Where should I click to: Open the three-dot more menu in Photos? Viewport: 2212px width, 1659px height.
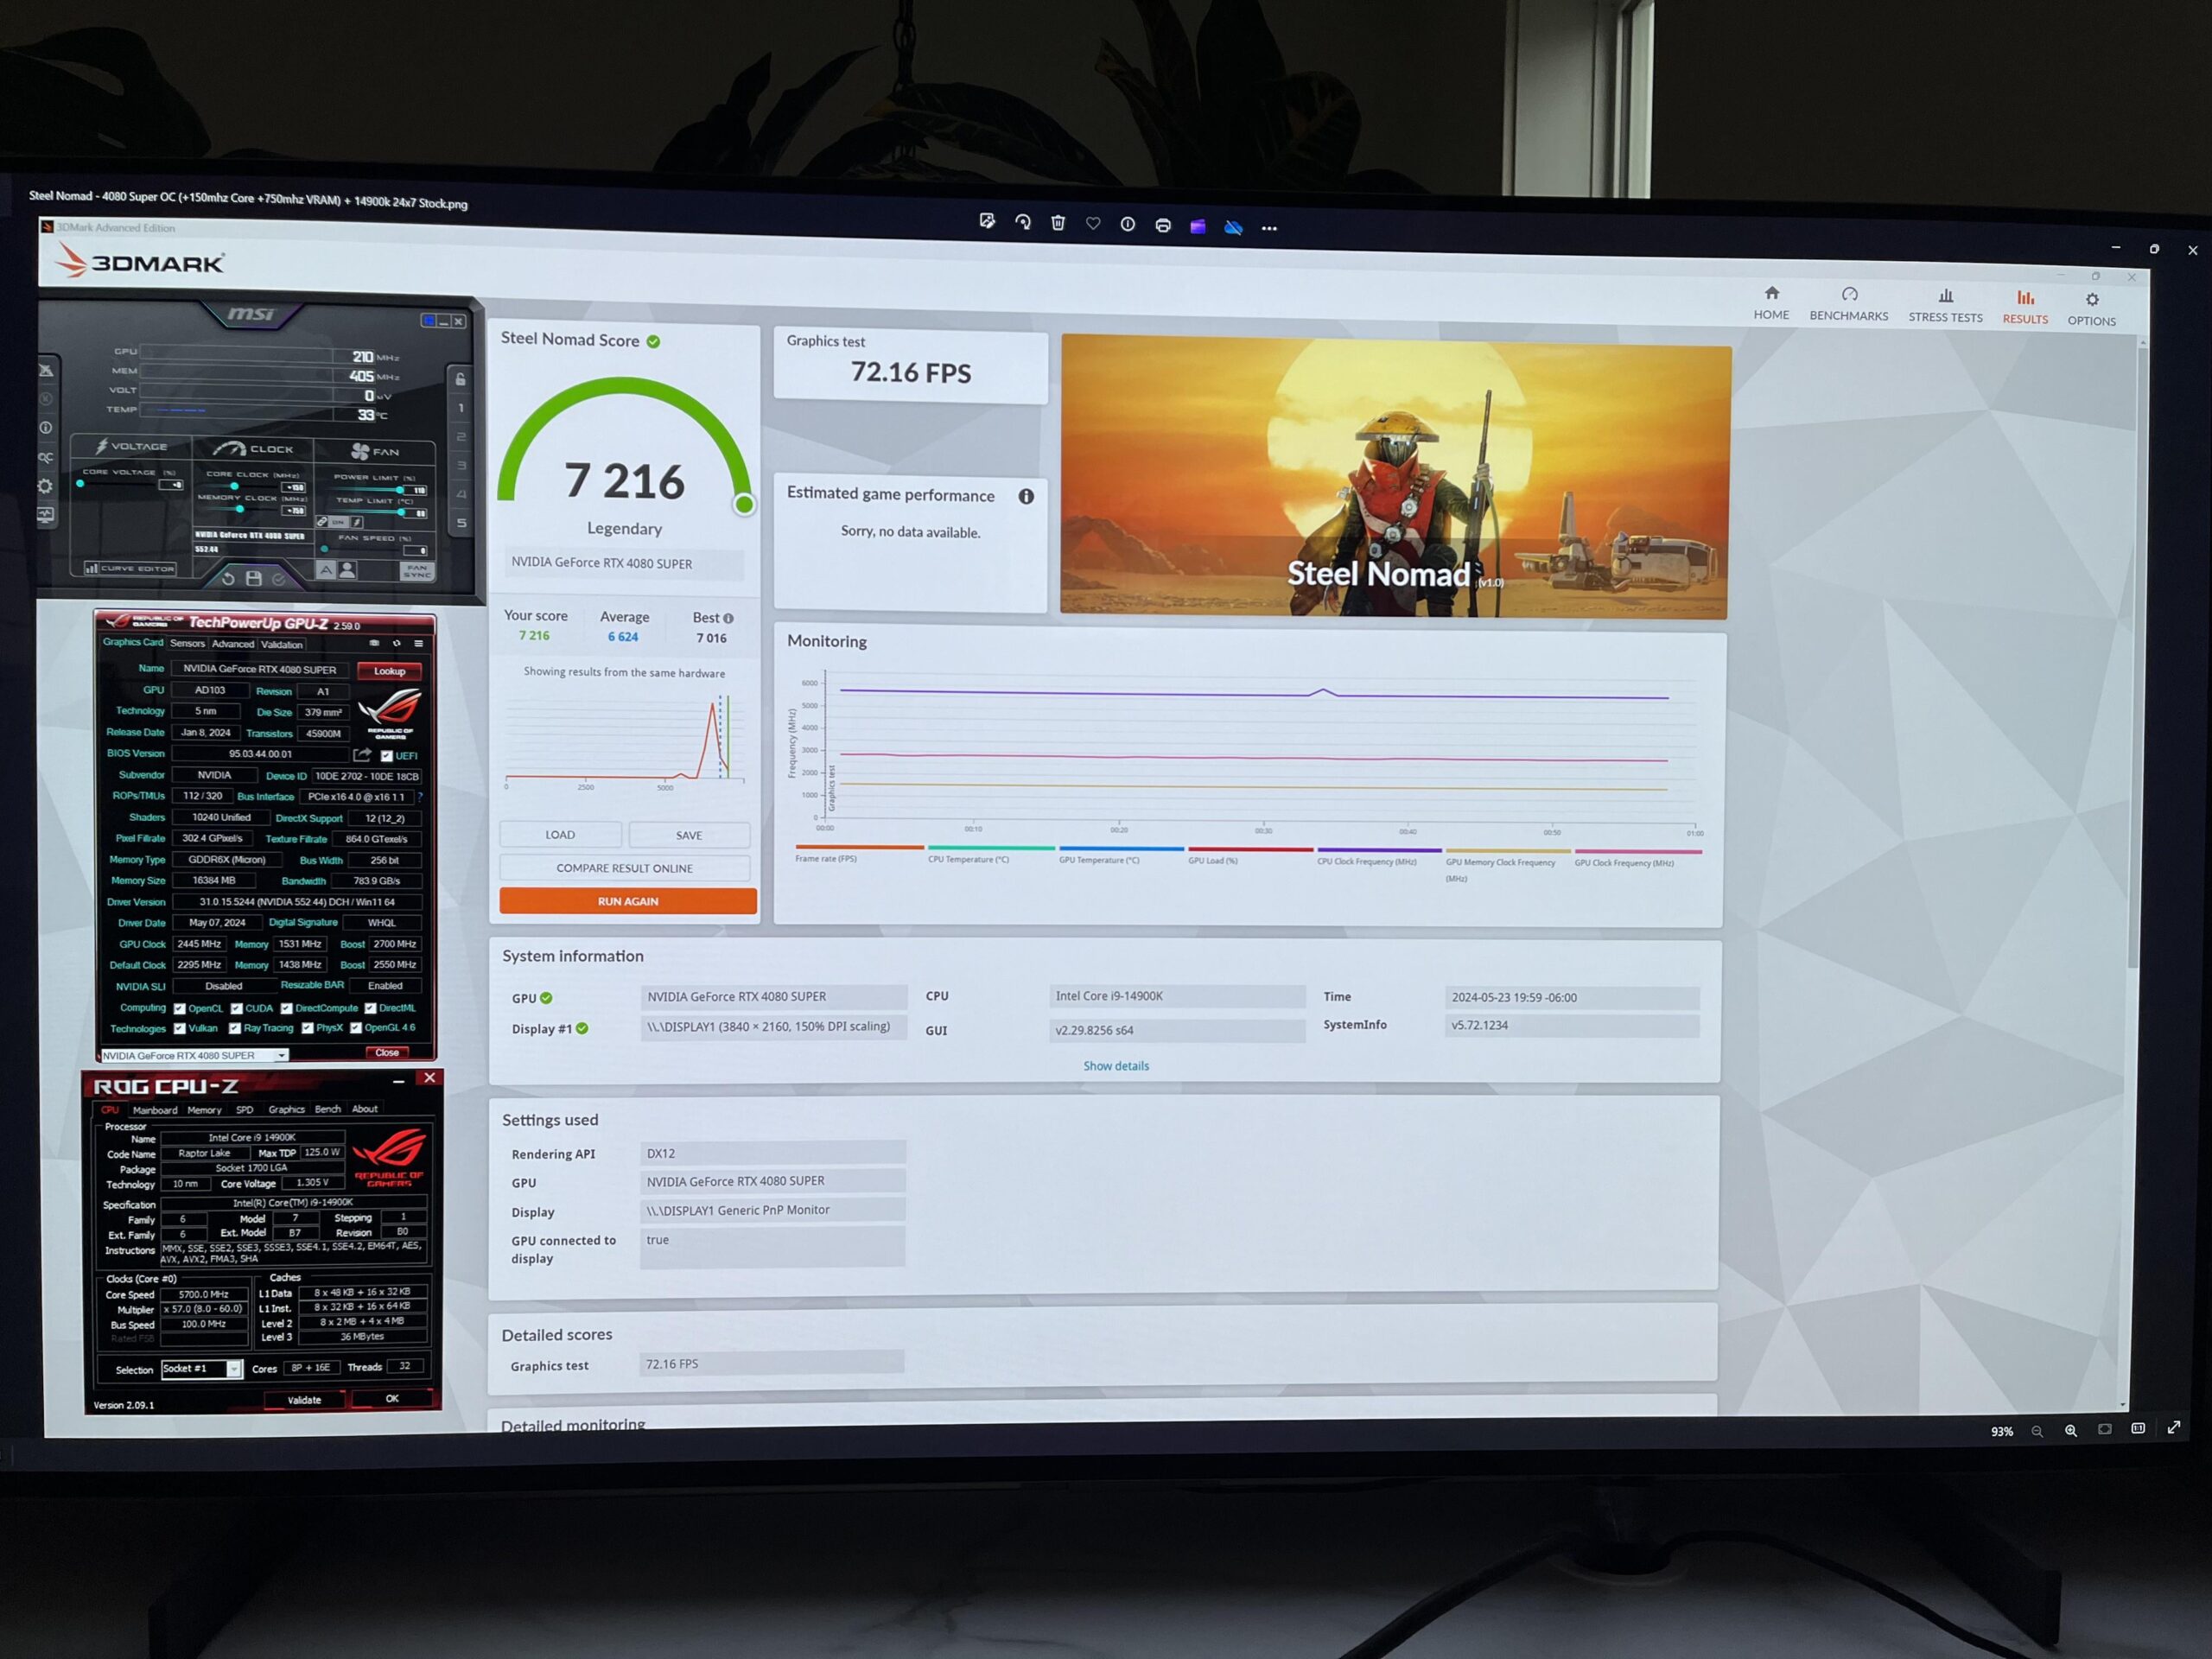[x=1270, y=228]
